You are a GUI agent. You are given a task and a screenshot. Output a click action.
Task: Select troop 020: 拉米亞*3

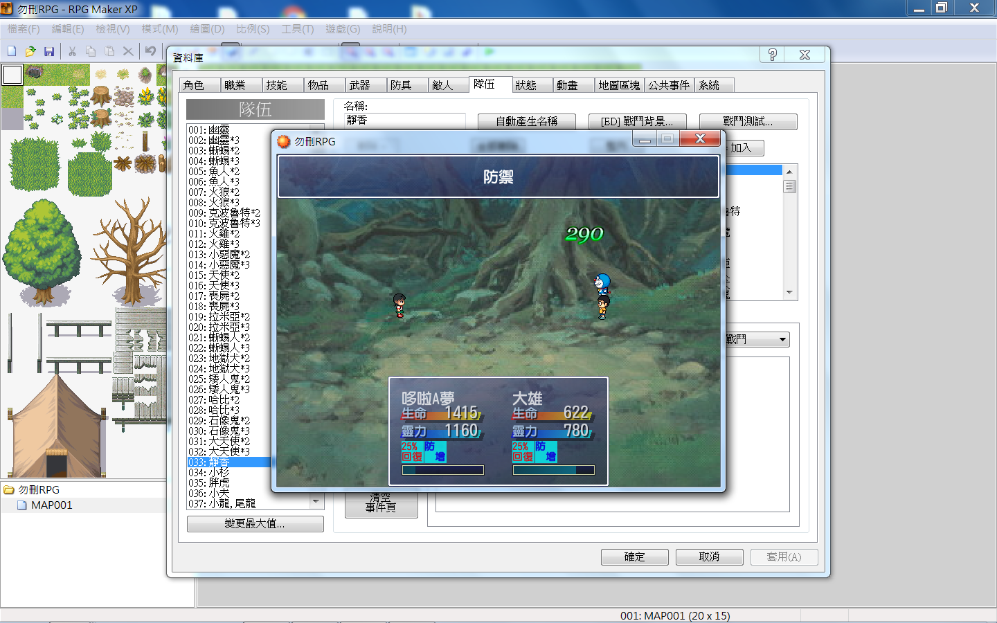(x=228, y=327)
